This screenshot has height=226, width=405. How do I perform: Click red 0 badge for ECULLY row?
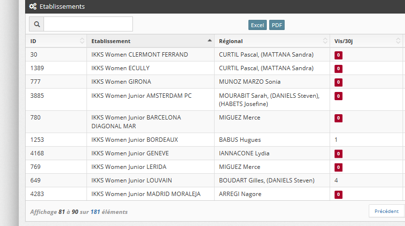pyautogui.click(x=338, y=69)
